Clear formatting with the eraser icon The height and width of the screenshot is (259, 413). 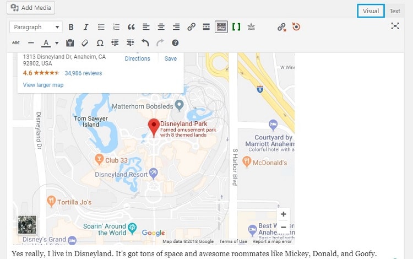point(85,42)
